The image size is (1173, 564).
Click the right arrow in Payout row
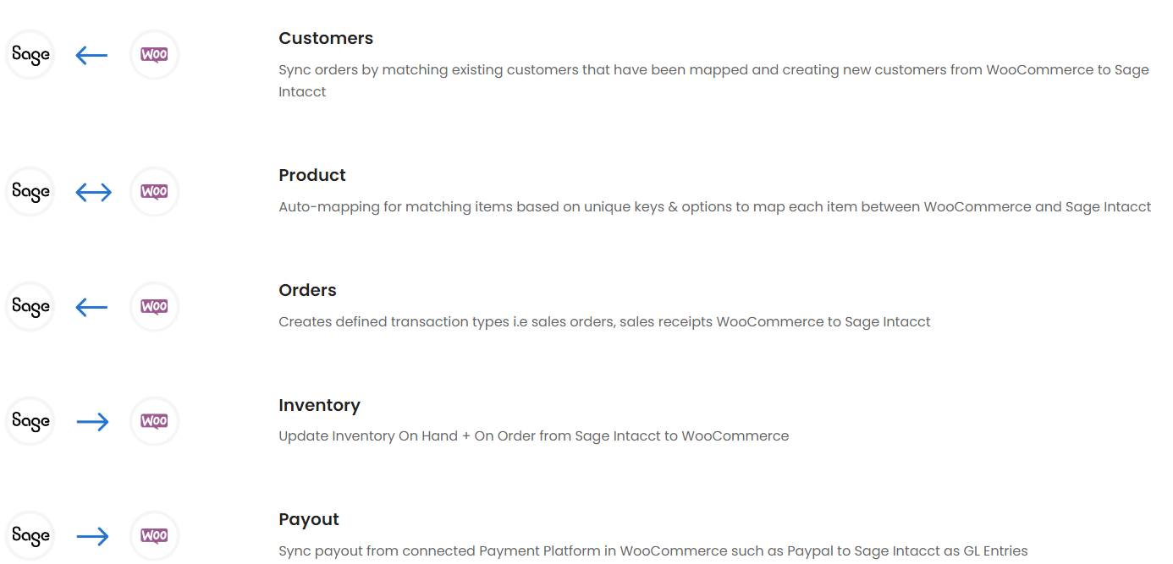pyautogui.click(x=93, y=536)
